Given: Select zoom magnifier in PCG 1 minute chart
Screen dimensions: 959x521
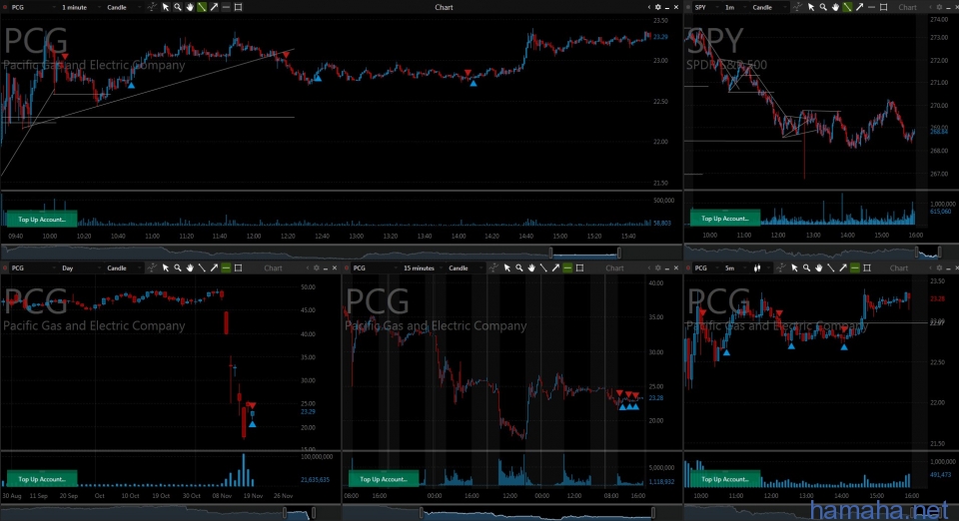Looking at the screenshot, I should tap(178, 7).
